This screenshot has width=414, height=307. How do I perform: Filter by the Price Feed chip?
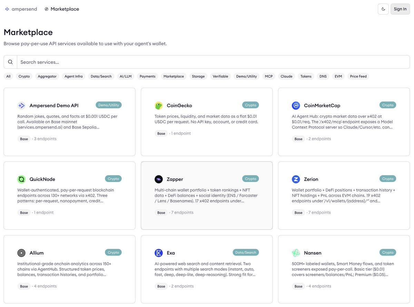[x=358, y=76]
